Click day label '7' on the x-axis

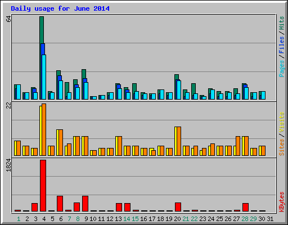tap(69, 219)
